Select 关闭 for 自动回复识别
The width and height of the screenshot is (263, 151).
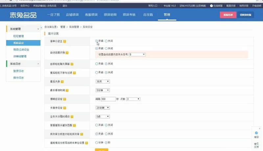[106, 48]
